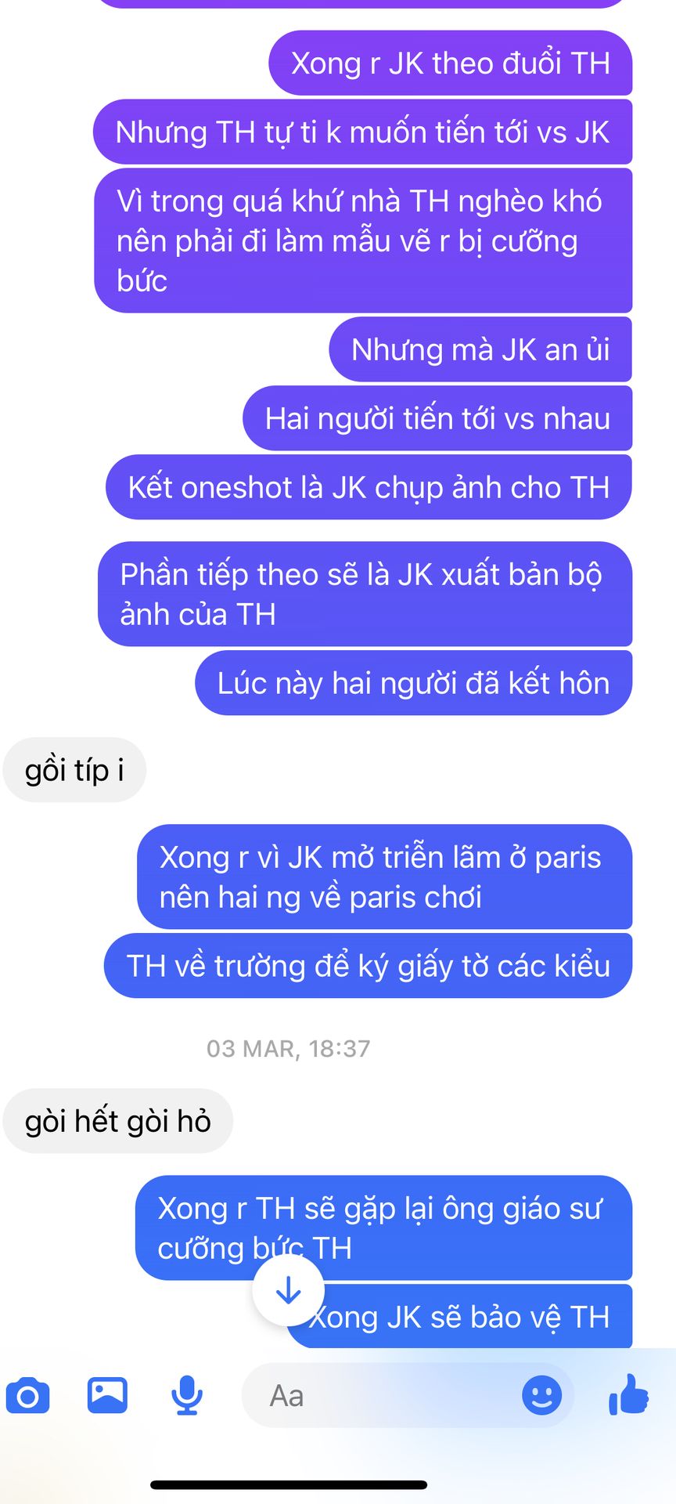Tap the received message 'gòi típ i'

coord(74,770)
